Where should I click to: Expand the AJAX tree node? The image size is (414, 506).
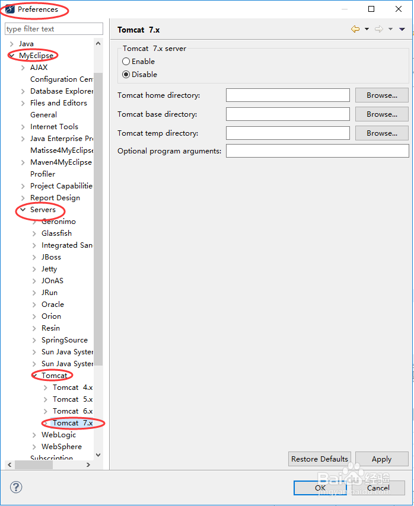tap(23, 68)
